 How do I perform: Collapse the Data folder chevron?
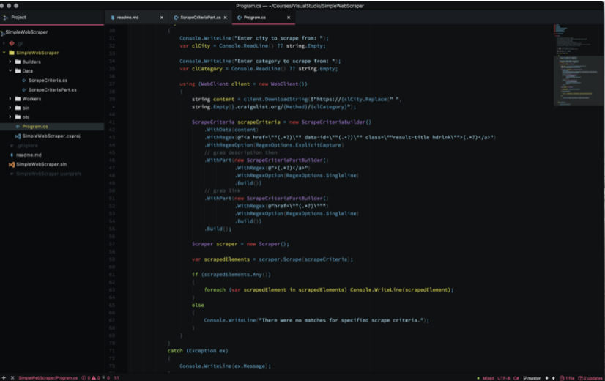click(10, 71)
